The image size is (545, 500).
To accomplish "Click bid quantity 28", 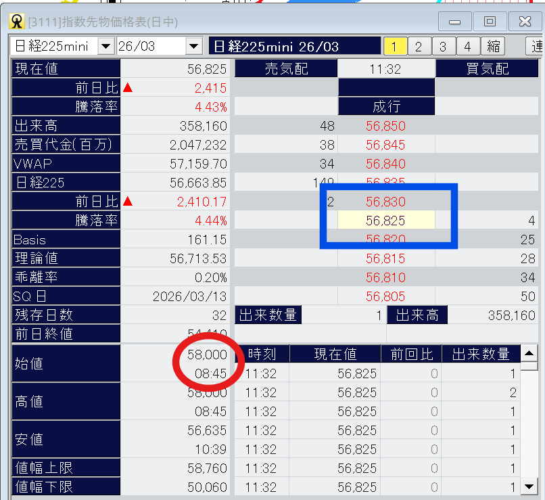I will [527, 258].
